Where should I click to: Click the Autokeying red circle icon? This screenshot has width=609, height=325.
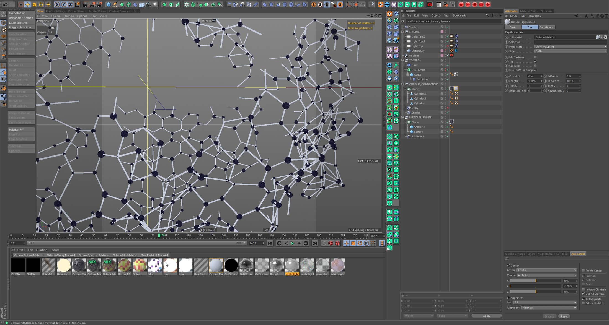tap(331, 243)
